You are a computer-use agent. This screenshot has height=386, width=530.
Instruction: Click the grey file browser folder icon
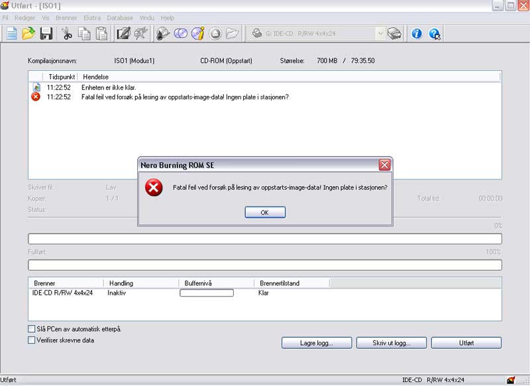click(x=233, y=33)
